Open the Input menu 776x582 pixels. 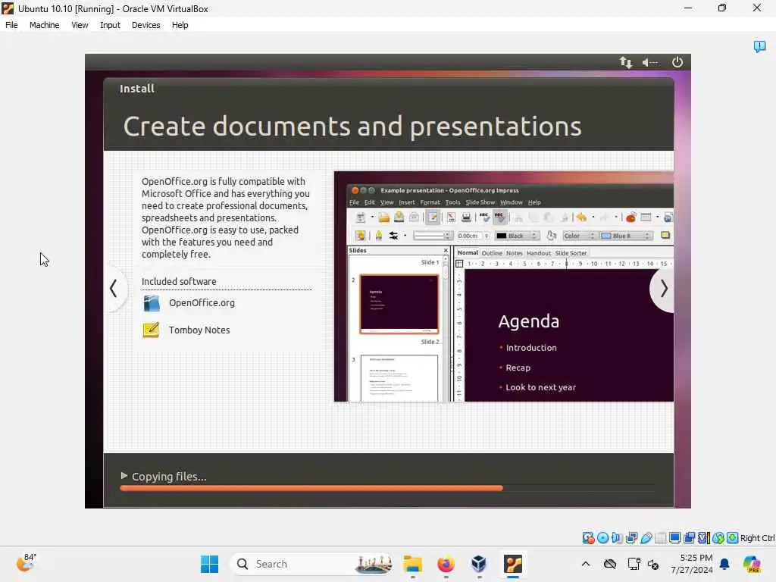point(110,25)
